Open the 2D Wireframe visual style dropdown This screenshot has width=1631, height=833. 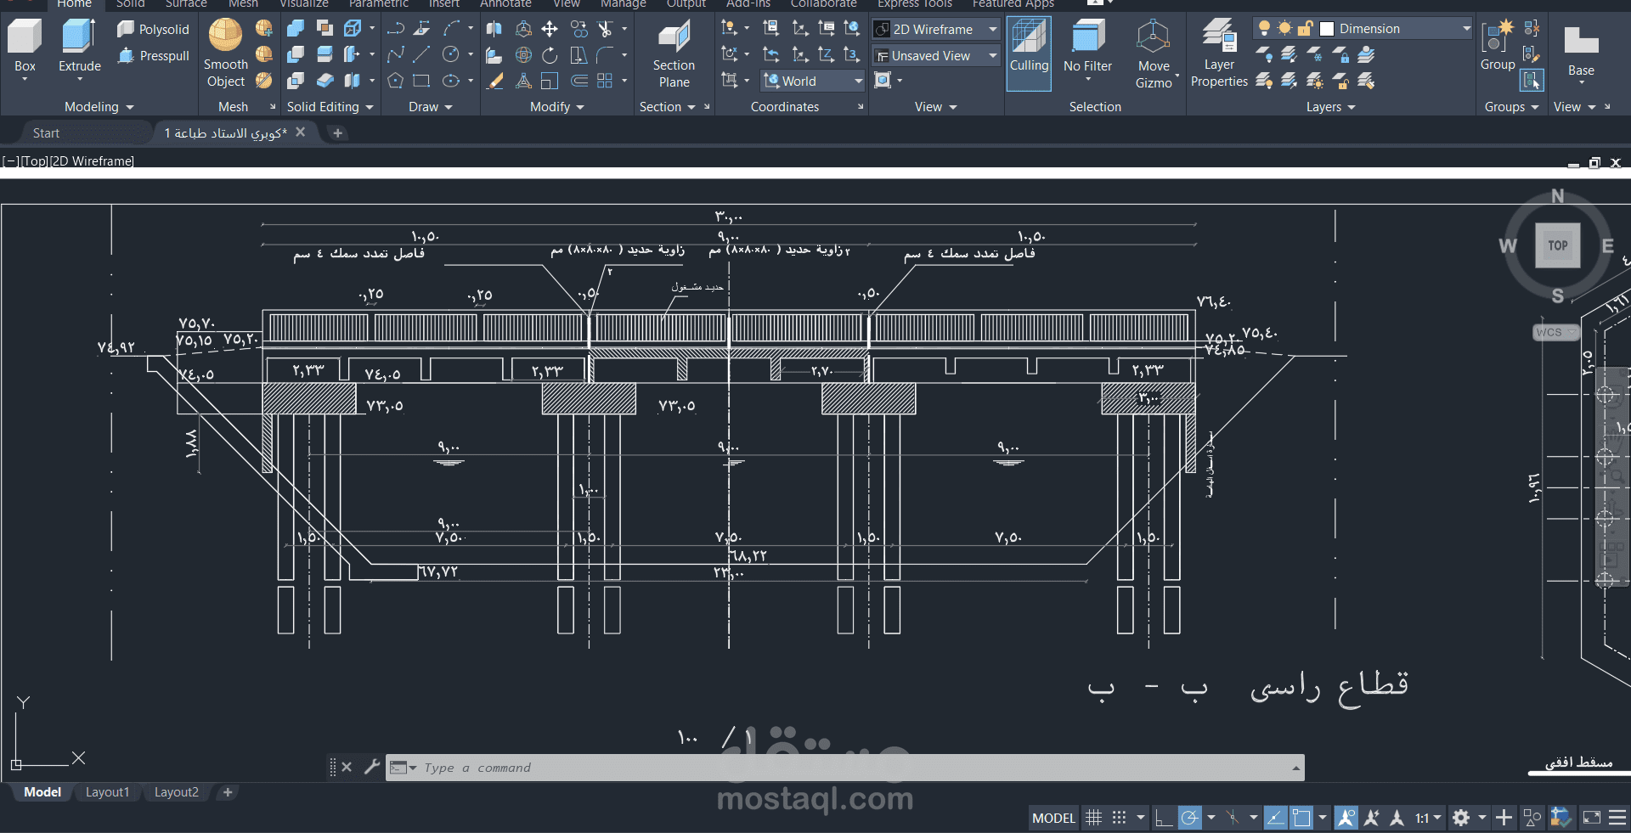(x=936, y=30)
